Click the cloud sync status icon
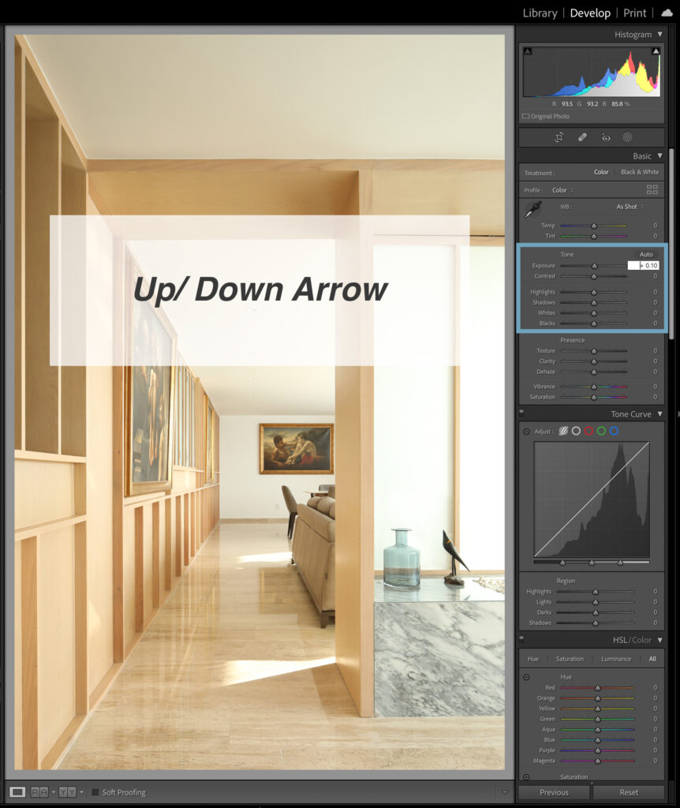 667,13
